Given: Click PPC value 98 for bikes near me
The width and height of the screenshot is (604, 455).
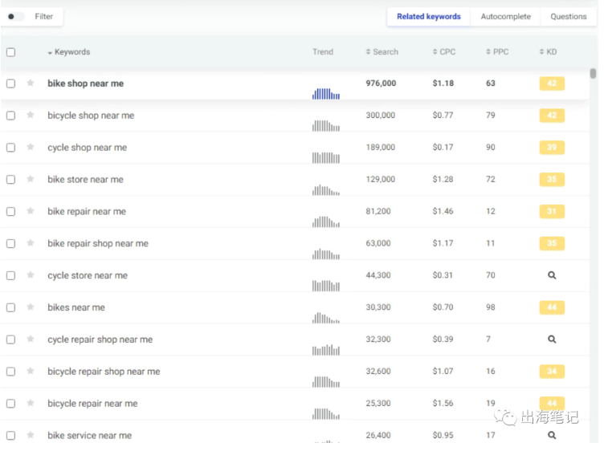Looking at the screenshot, I should (491, 307).
